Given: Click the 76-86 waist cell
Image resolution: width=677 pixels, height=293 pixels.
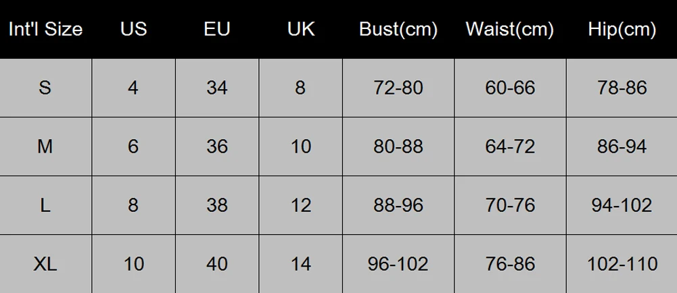Looking at the screenshot, I should (x=510, y=264).
